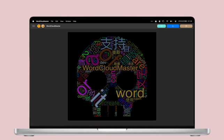
Task: Click the date and time in menu bar
Action: [185, 21]
